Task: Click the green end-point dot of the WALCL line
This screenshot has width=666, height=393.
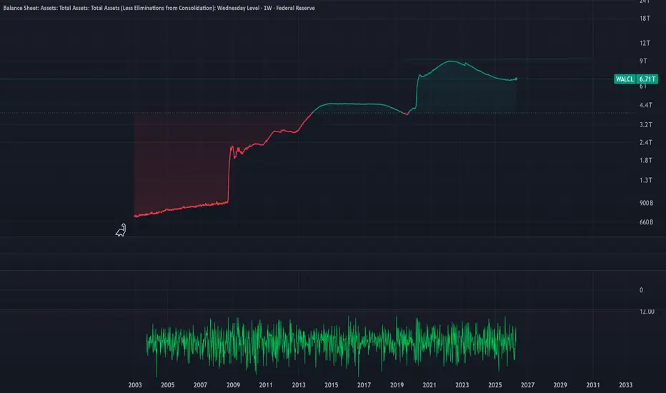Action: 516,79
